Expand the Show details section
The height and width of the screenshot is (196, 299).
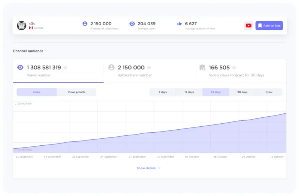pyautogui.click(x=146, y=168)
